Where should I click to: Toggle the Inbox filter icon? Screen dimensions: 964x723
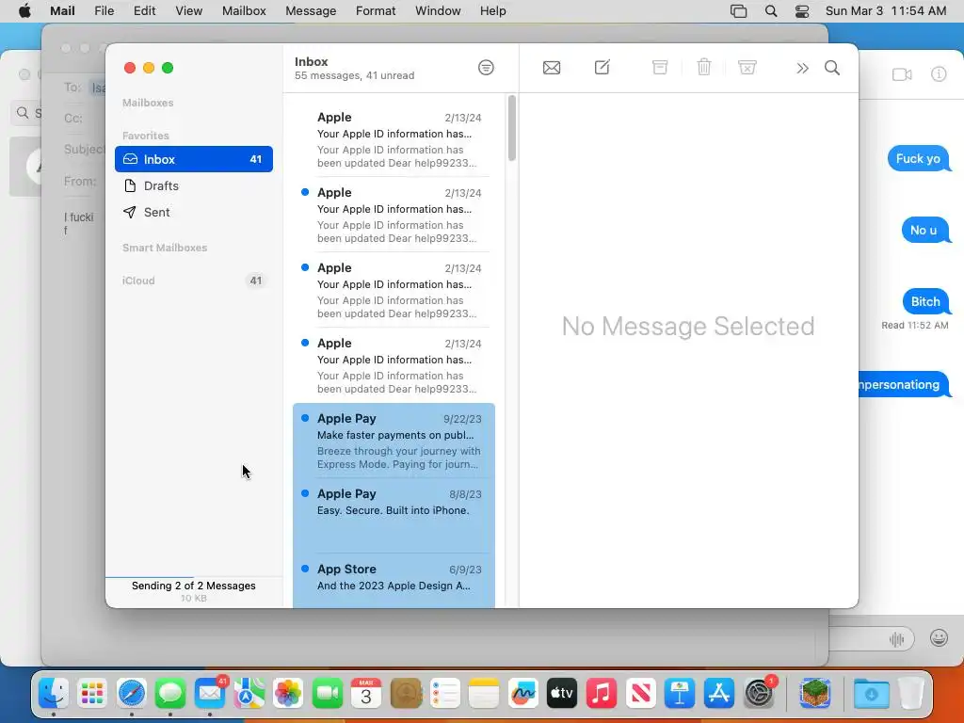486,68
